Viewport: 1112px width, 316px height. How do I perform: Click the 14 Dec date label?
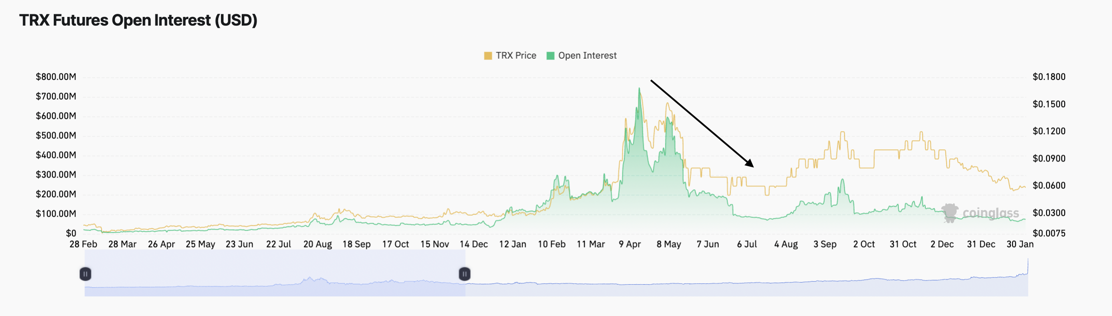pyautogui.click(x=474, y=244)
